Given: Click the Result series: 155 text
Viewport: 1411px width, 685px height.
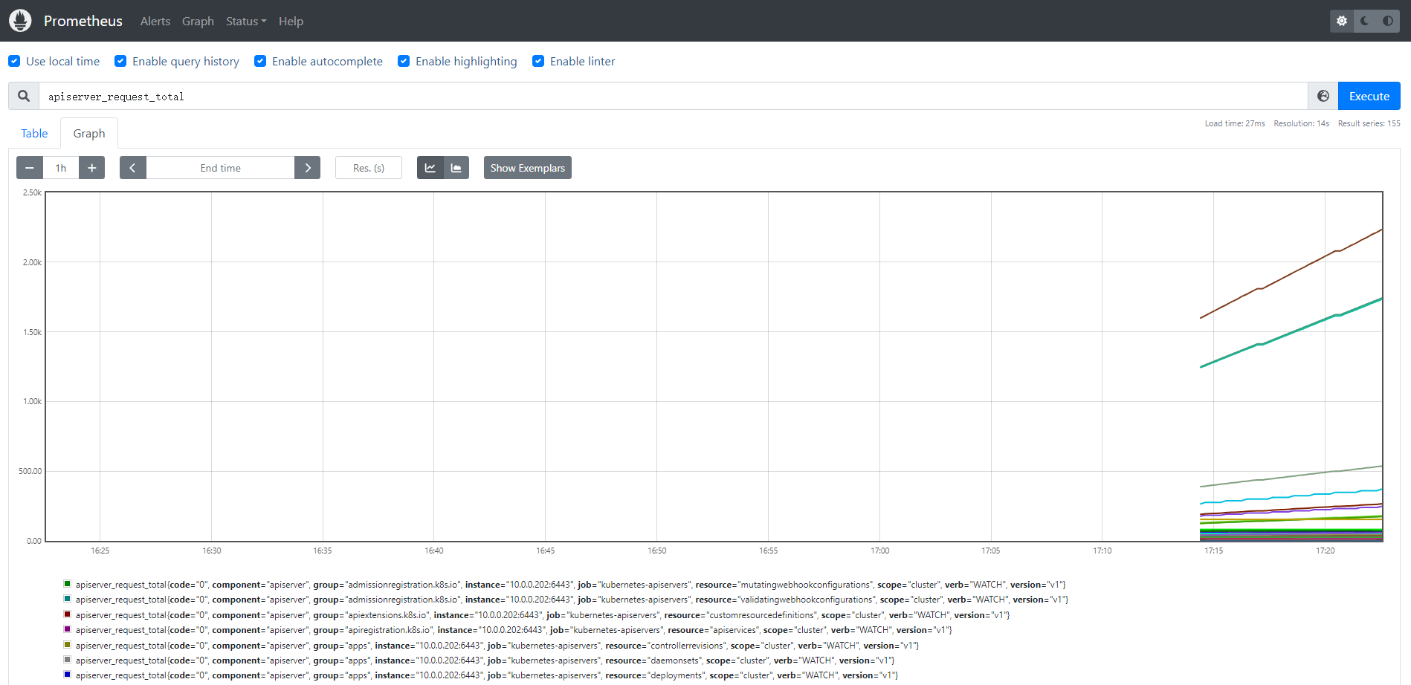Looking at the screenshot, I should (1369, 123).
